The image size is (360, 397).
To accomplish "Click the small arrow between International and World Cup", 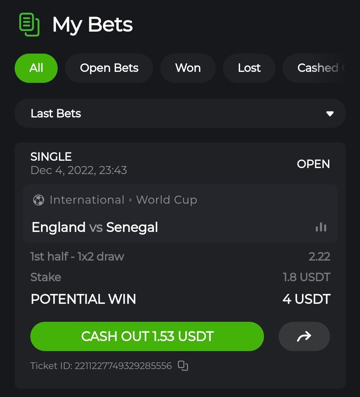I will [x=130, y=200].
